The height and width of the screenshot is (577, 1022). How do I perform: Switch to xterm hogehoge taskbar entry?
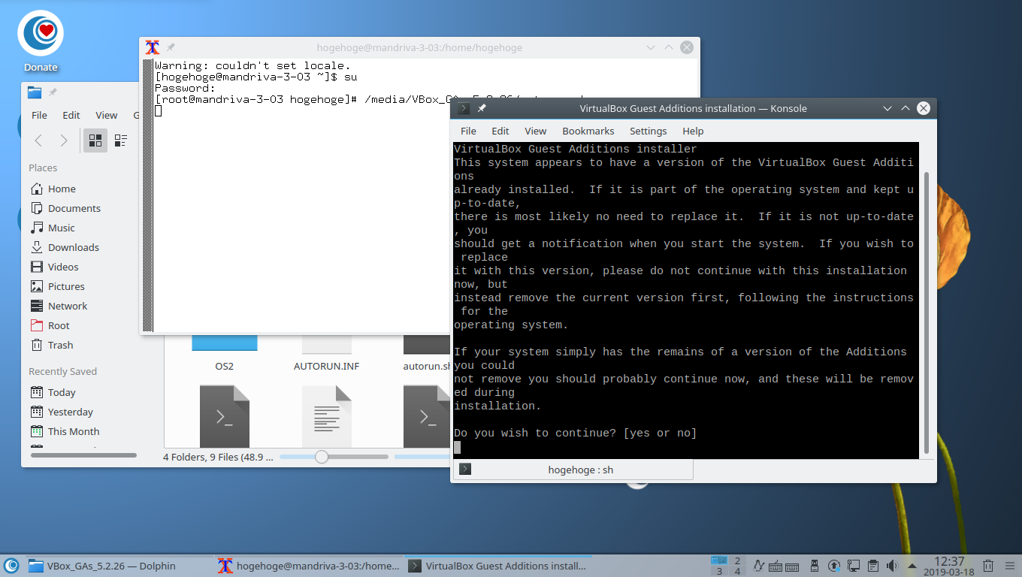pos(308,566)
